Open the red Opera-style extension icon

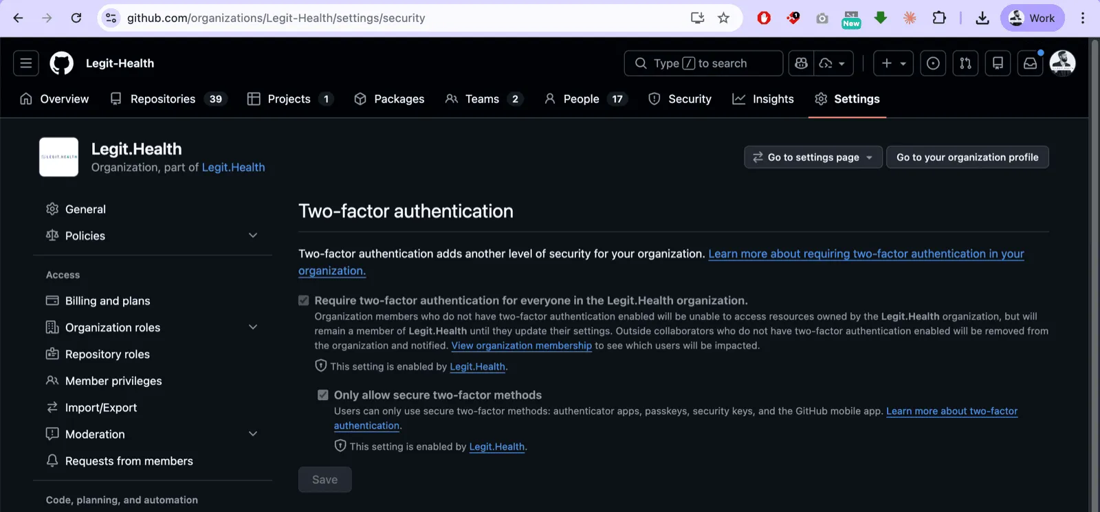pyautogui.click(x=764, y=18)
